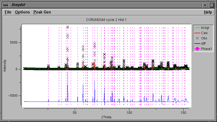Open the window menu button beside liveplot title

click(5, 5)
